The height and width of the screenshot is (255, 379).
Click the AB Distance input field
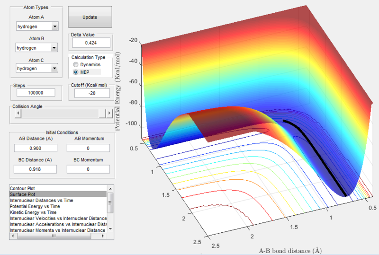(36, 148)
